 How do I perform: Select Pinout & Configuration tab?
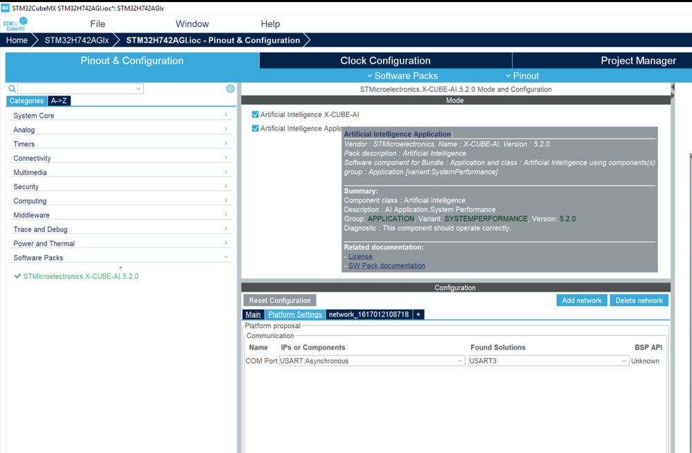point(132,60)
